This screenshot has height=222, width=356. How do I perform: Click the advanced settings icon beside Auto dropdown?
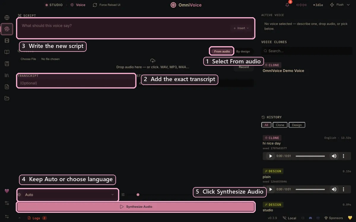(123, 195)
